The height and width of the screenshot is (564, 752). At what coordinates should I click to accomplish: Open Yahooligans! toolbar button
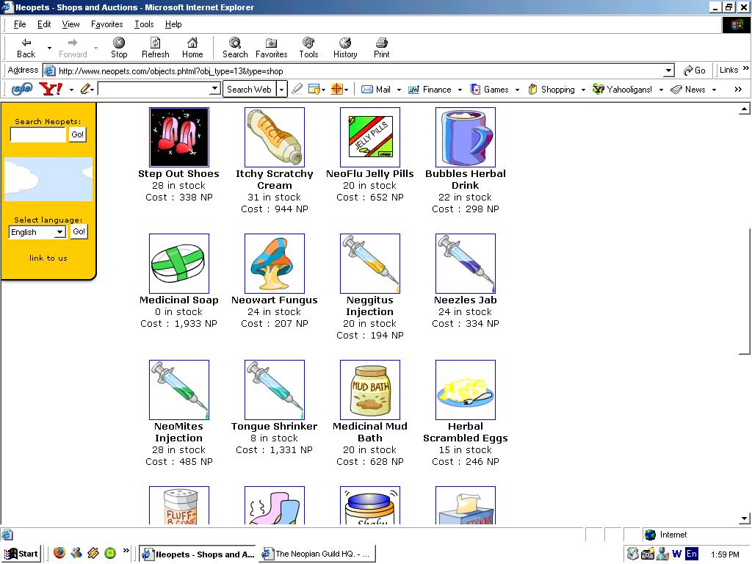[623, 89]
